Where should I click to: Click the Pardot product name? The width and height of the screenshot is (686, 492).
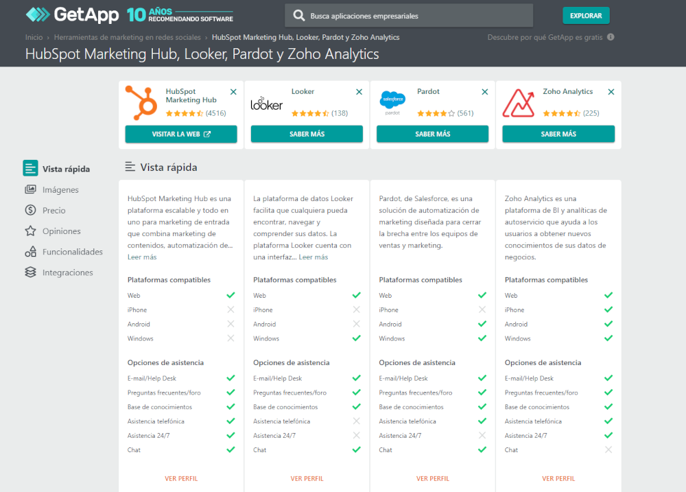click(x=428, y=91)
